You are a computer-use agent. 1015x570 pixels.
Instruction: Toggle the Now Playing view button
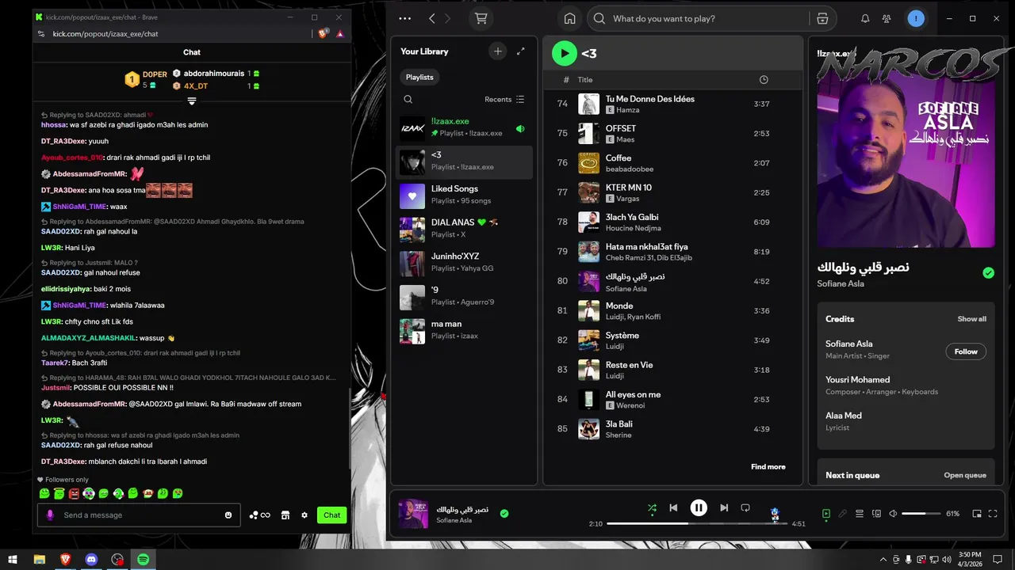point(825,514)
